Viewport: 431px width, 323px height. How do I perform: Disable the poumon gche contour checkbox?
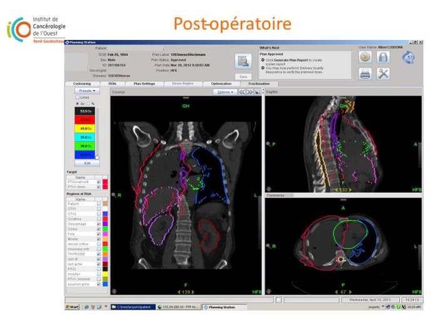(x=99, y=284)
